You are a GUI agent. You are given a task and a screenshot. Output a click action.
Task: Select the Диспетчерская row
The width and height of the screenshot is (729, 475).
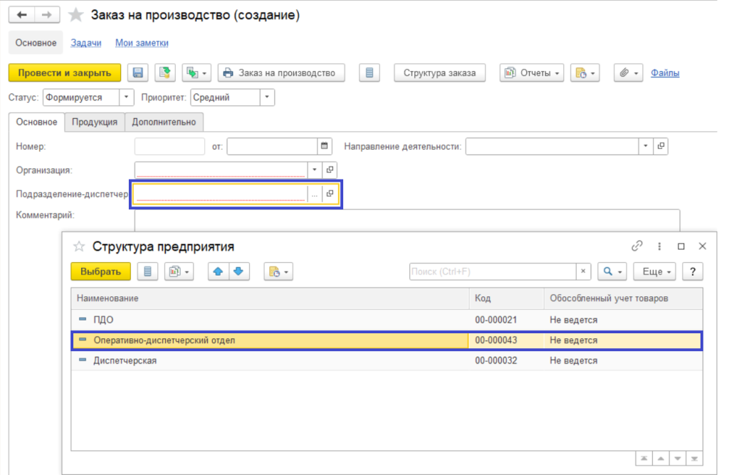(387, 360)
